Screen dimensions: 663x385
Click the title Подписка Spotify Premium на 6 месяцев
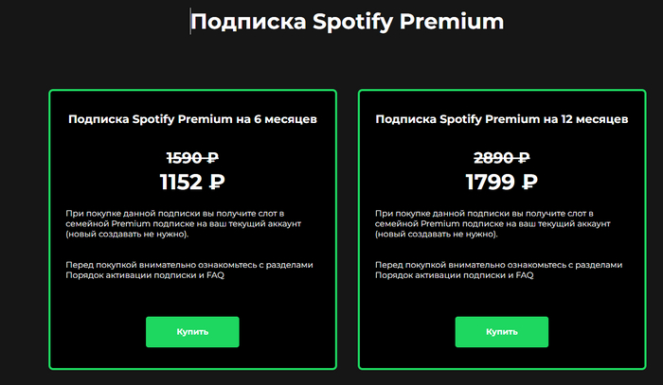192,120
